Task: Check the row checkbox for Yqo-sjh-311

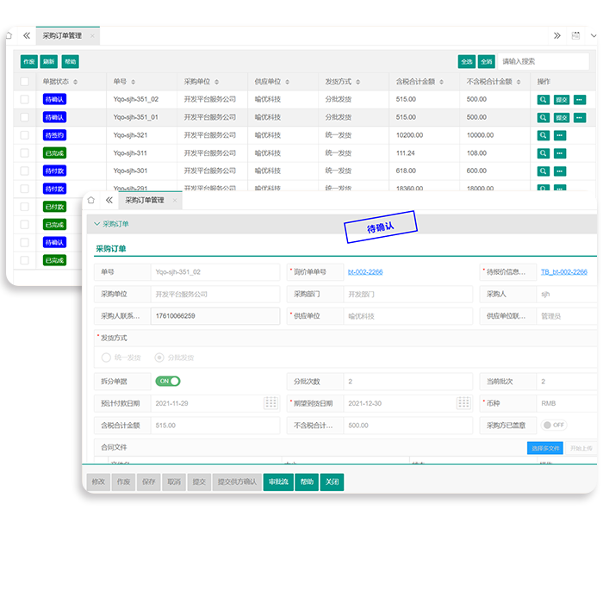Action: click(x=25, y=152)
